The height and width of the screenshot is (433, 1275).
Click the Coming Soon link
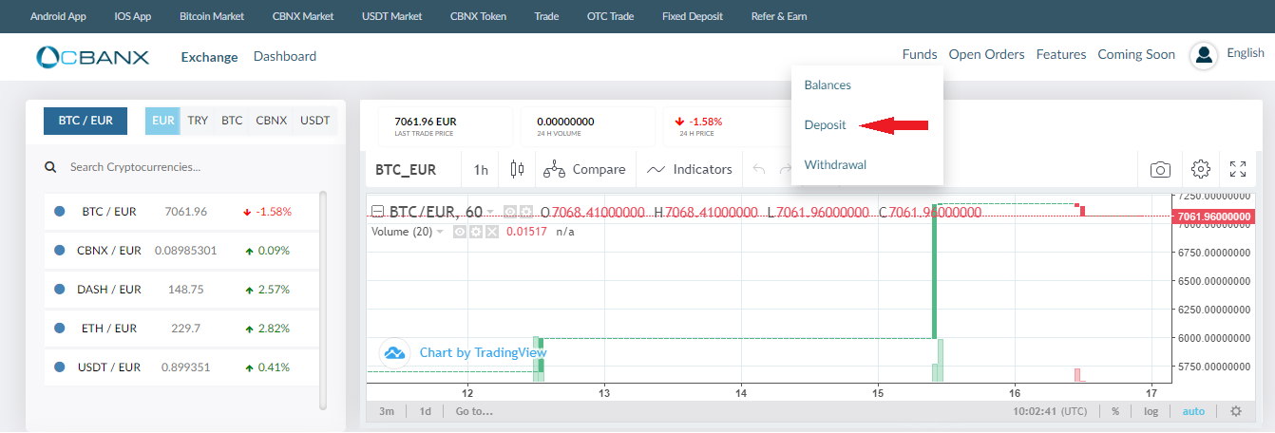[x=1136, y=55]
